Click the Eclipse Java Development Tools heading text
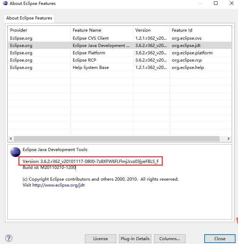 (55, 150)
